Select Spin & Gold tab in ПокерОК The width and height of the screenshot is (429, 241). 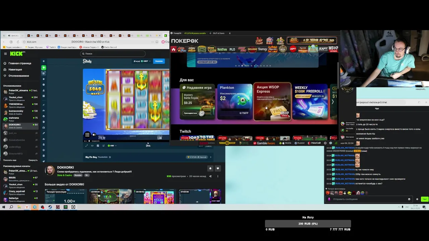(x=192, y=49)
